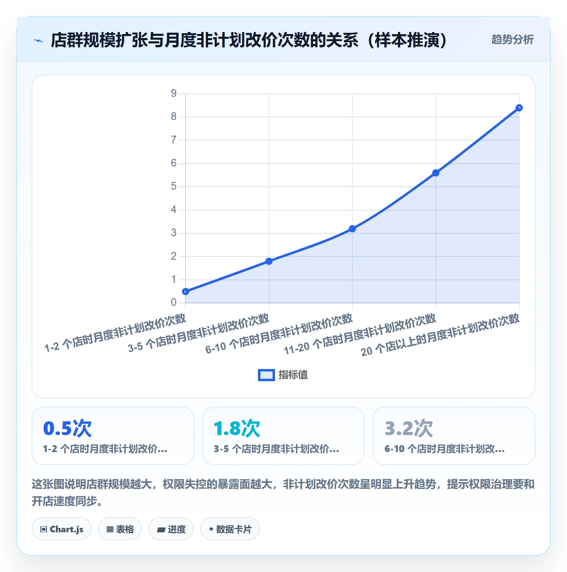Select the data point for 11-20 个店
Image resolution: width=567 pixels, height=572 pixels.
(x=436, y=173)
